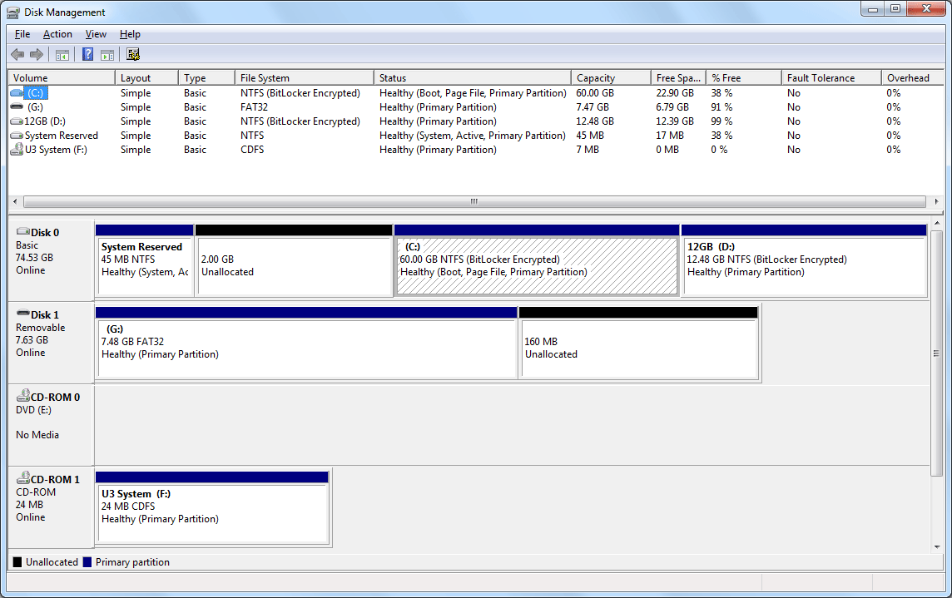
Task: Click the "CDFS" file system cell
Action: pos(253,150)
